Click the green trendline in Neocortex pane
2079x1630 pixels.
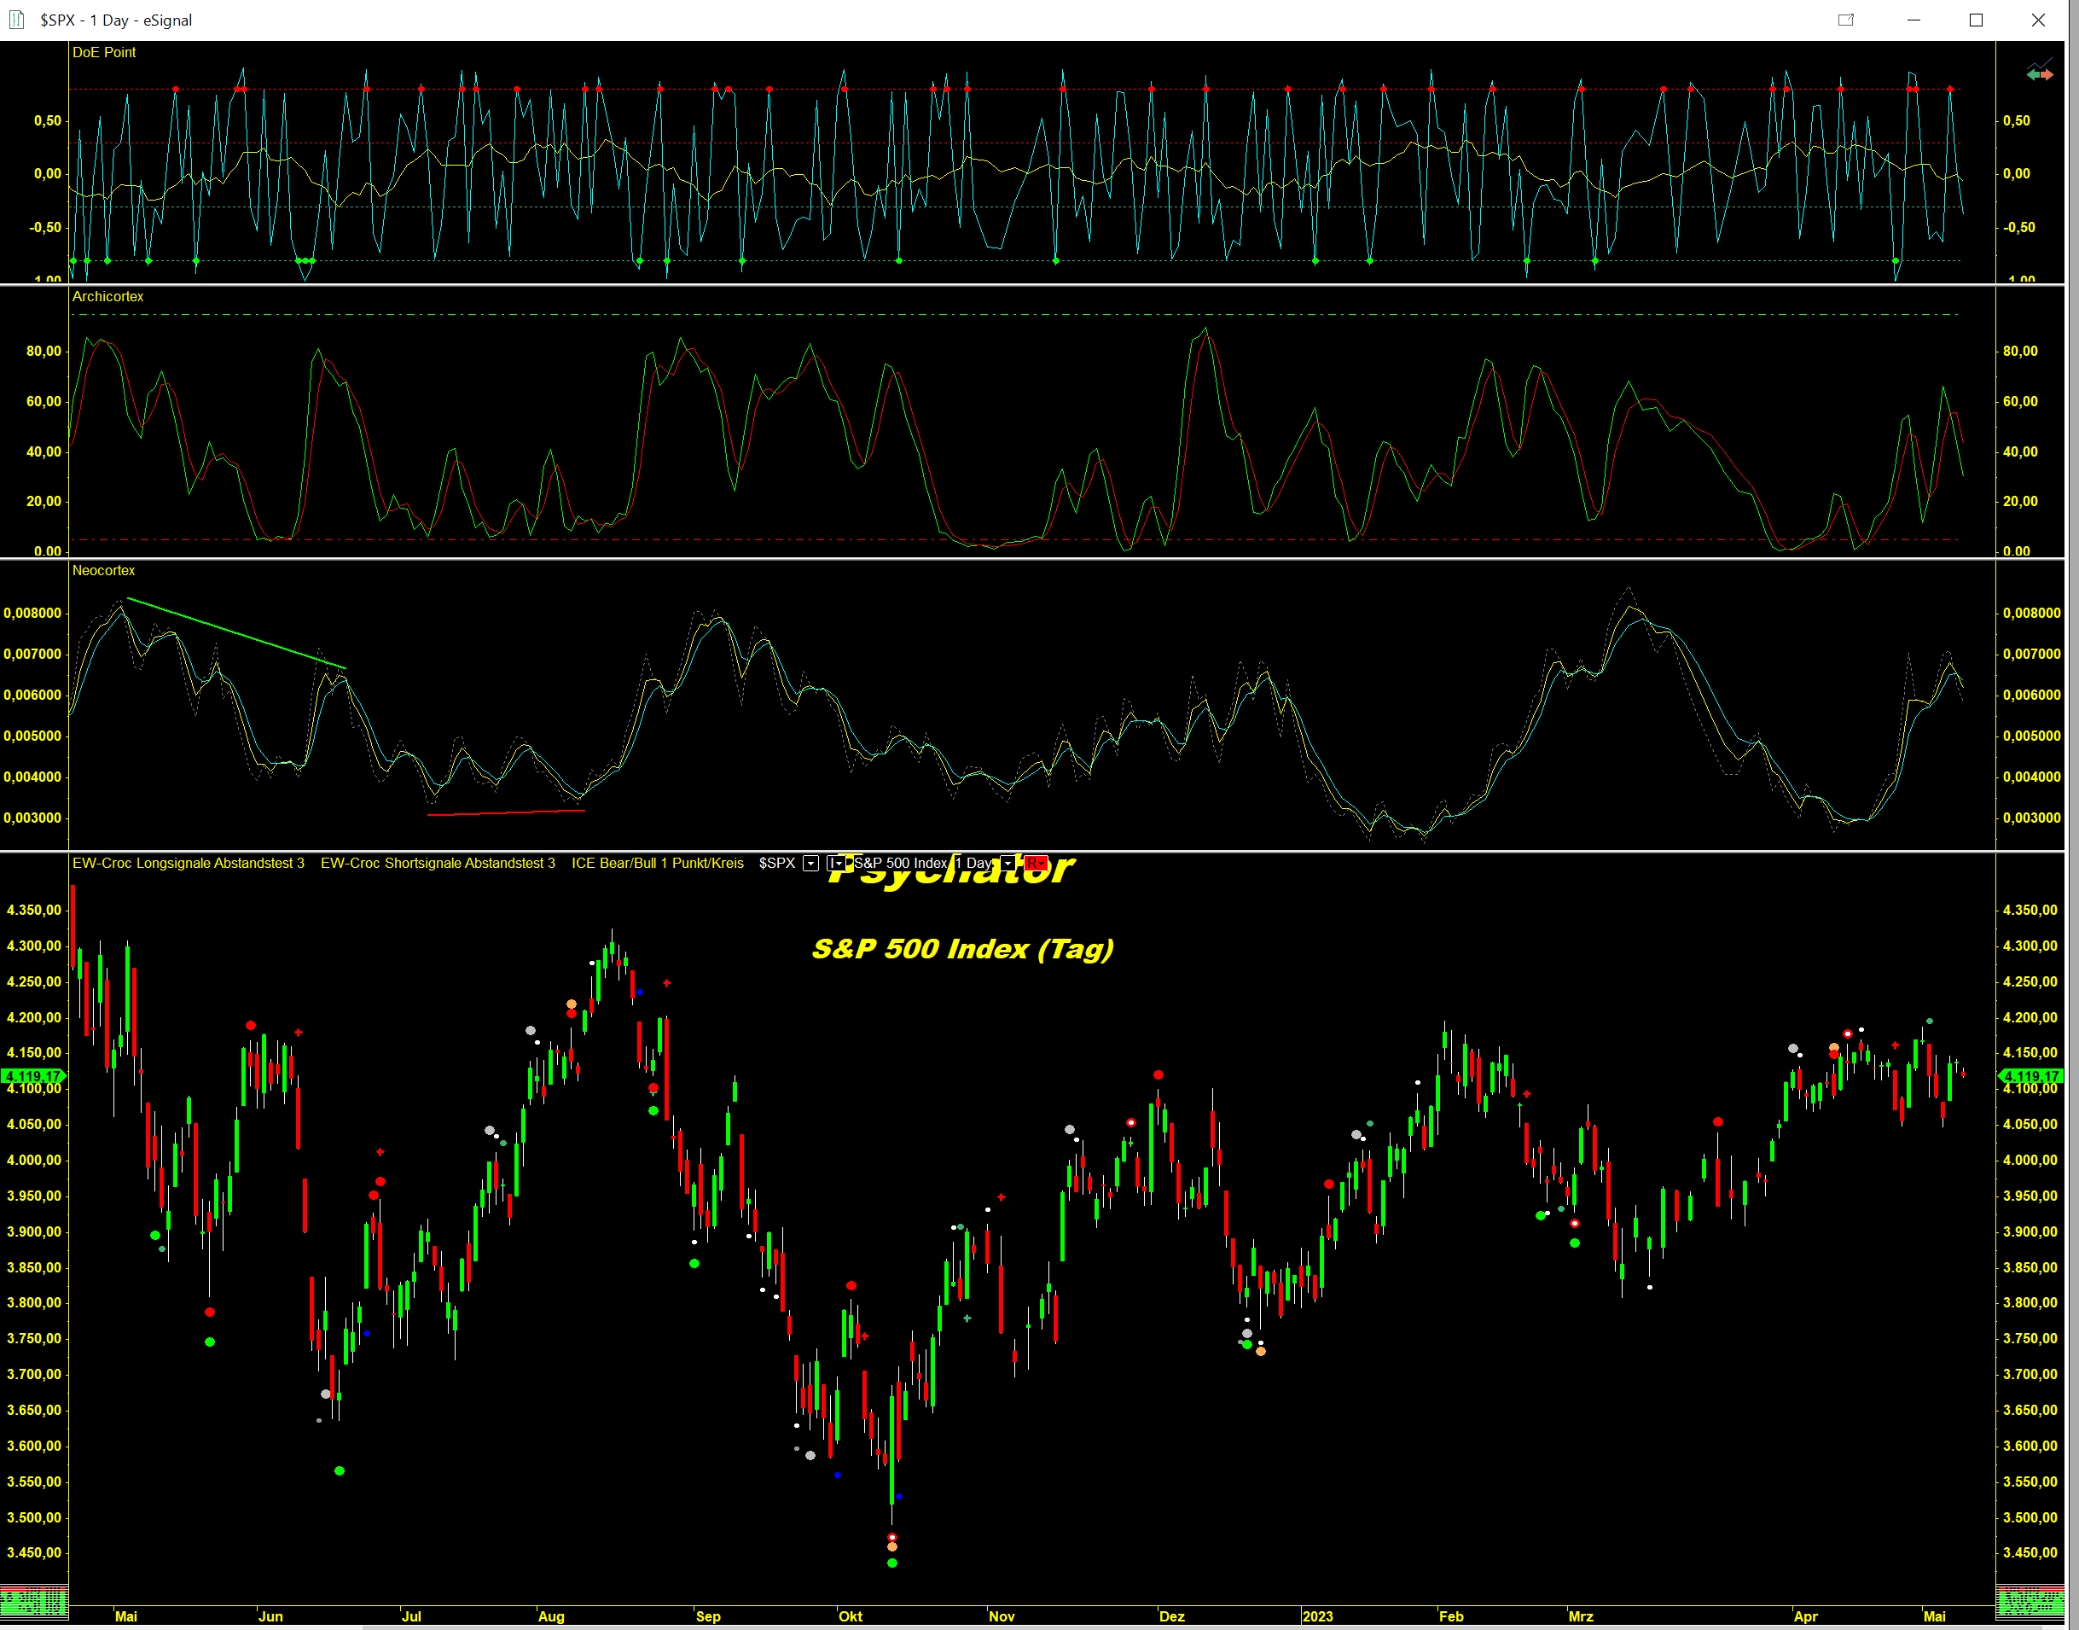click(x=236, y=634)
